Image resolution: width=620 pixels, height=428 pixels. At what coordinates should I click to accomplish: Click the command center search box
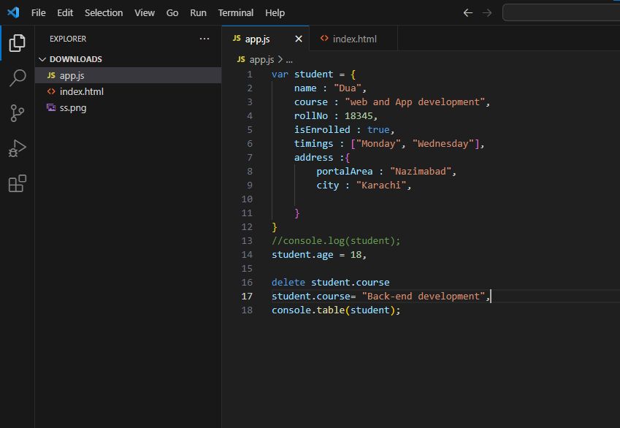pyautogui.click(x=561, y=12)
